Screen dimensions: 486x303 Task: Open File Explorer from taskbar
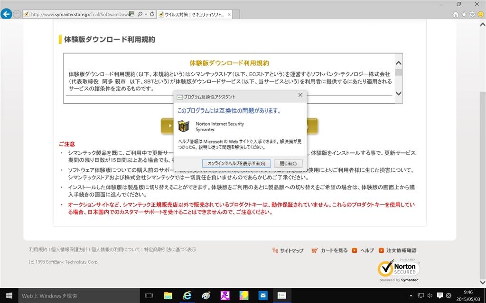point(168,295)
